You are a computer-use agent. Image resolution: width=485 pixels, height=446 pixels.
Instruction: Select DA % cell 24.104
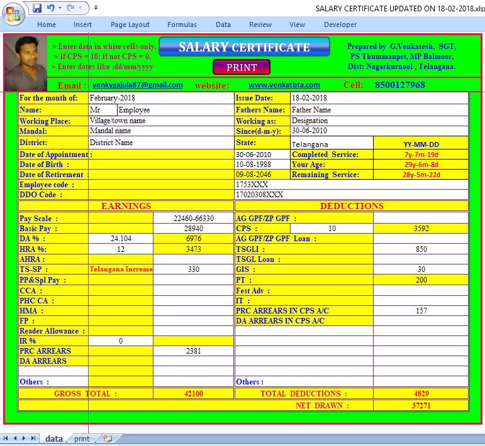click(x=121, y=239)
